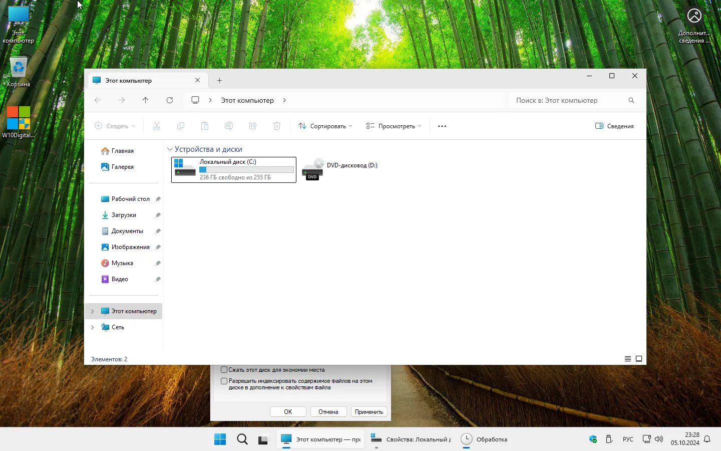The image size is (721, 451).
Task: Click the search magnifier in taskbar
Action: pos(242,439)
